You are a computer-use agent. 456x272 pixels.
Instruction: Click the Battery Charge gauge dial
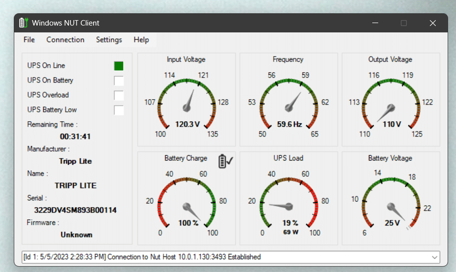tap(187, 203)
